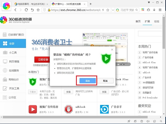The width and height of the screenshot is (166, 124).
Task: Click the 下载中 button
Action: (33, 92)
